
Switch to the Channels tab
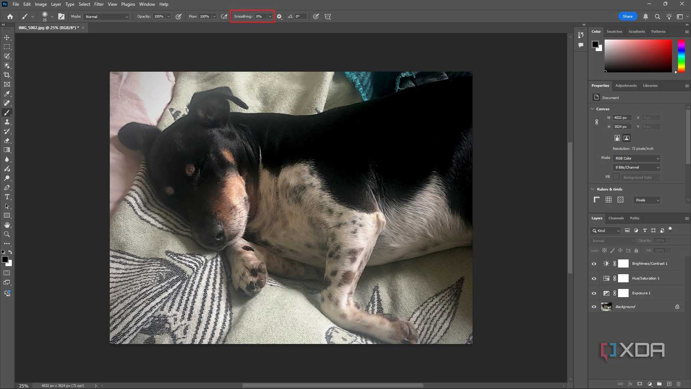click(x=616, y=218)
